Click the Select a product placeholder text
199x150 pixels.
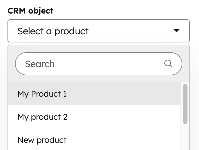[x=53, y=31]
